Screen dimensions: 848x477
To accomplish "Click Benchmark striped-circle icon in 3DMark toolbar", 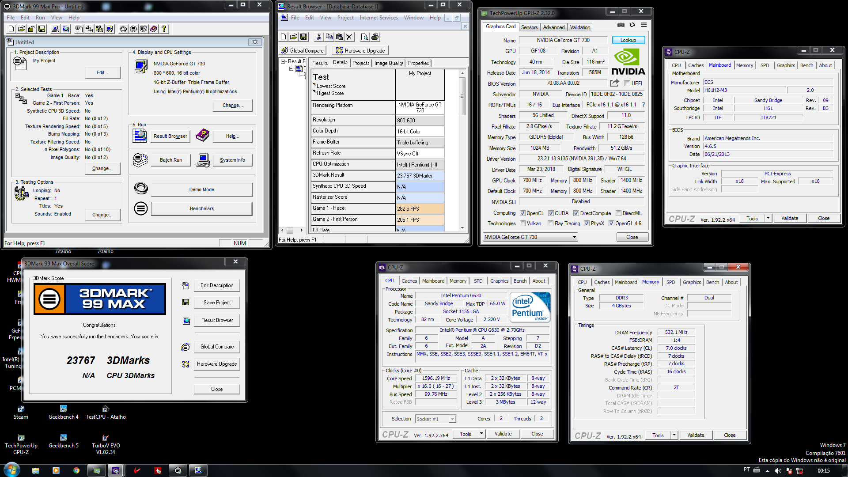I will 133,29.
